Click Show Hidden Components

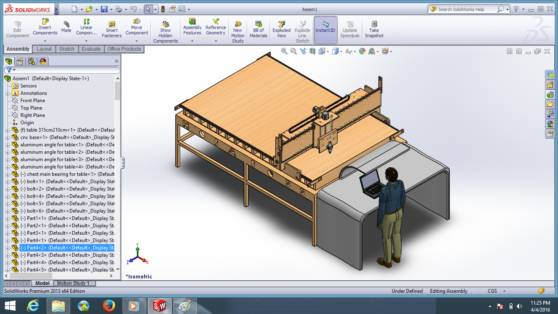[x=165, y=32]
